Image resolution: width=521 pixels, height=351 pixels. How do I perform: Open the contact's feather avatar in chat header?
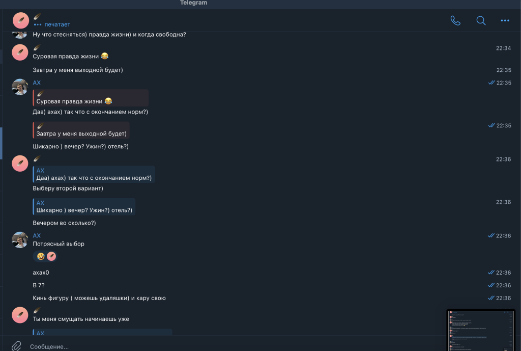pos(21,20)
